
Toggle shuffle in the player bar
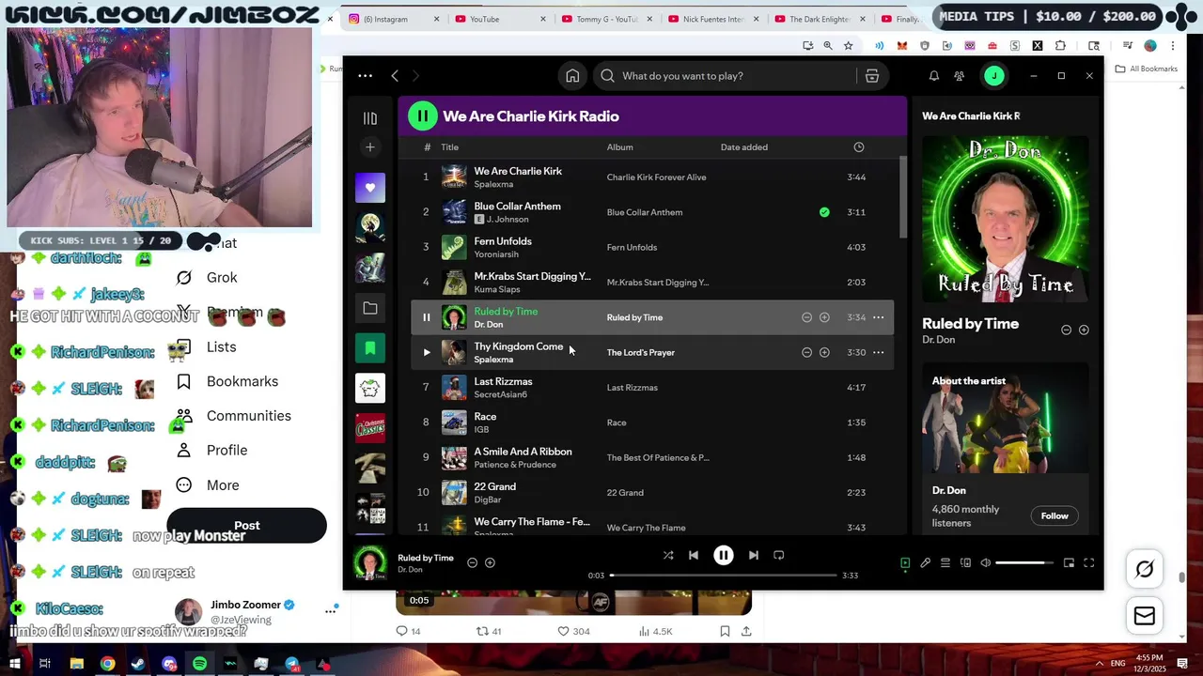[x=668, y=555]
